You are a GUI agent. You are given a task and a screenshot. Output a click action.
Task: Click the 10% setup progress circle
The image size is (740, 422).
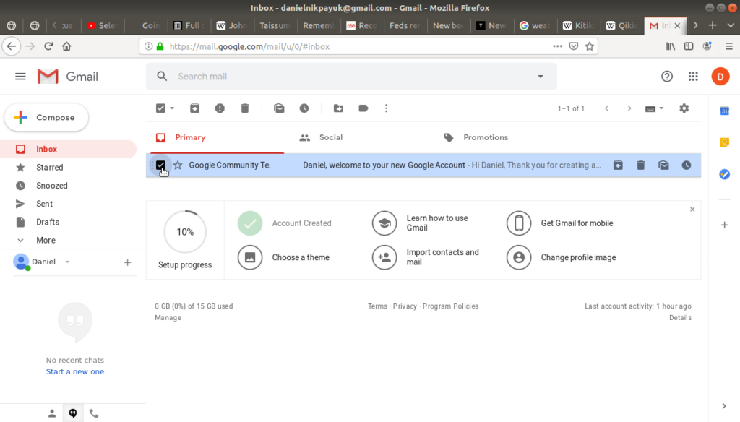[x=185, y=232]
